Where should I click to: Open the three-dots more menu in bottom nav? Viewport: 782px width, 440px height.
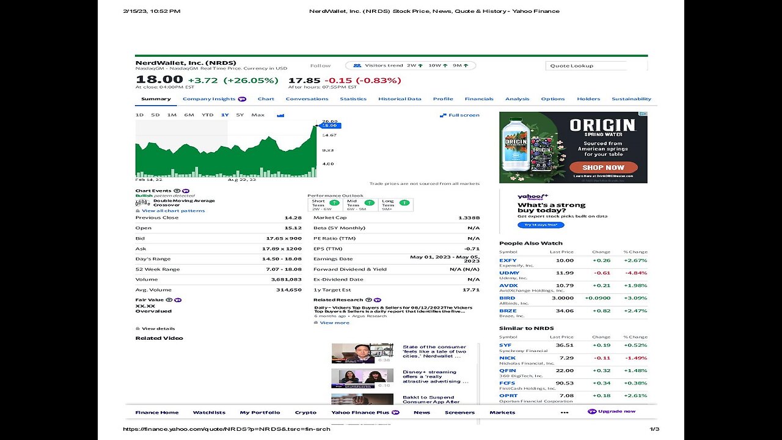[565, 413]
